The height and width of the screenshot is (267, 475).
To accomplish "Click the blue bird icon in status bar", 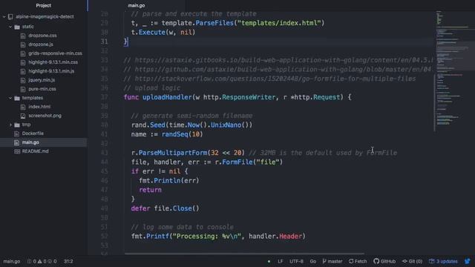I will (468, 261).
